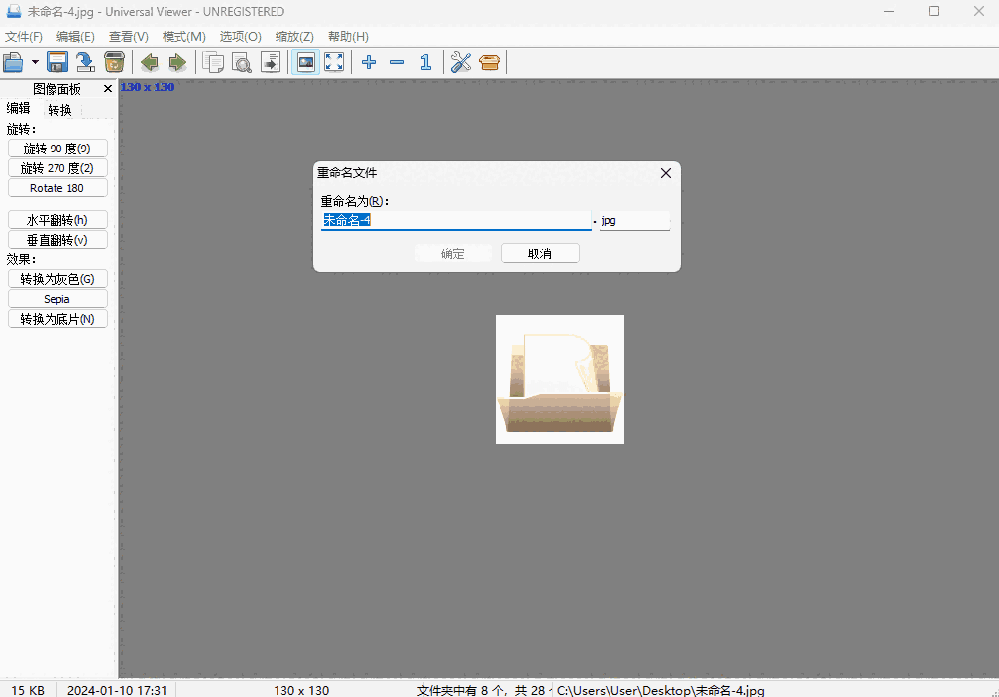999x697 pixels.
Task: Zoom in with the plus icon
Action: [x=368, y=62]
